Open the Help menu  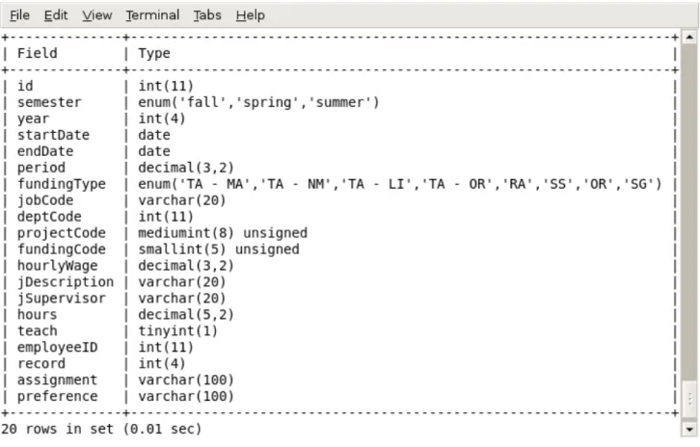[250, 15]
